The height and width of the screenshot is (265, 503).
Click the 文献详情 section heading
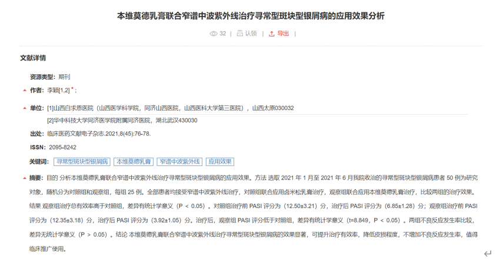click(x=33, y=58)
